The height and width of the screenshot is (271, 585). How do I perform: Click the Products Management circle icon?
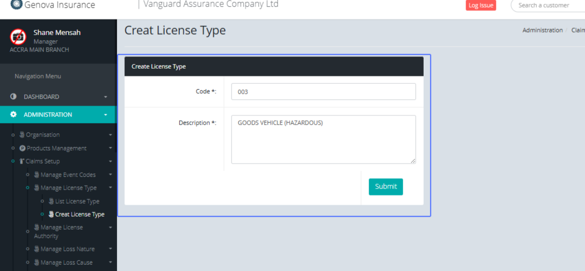(x=22, y=148)
